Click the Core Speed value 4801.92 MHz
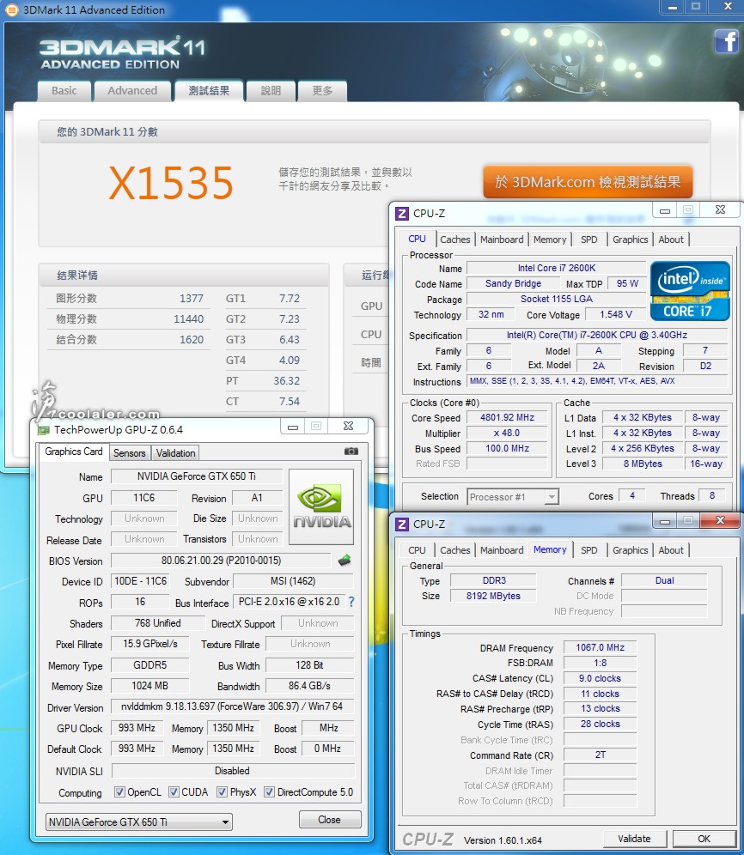Image resolution: width=744 pixels, height=855 pixels. 507,418
